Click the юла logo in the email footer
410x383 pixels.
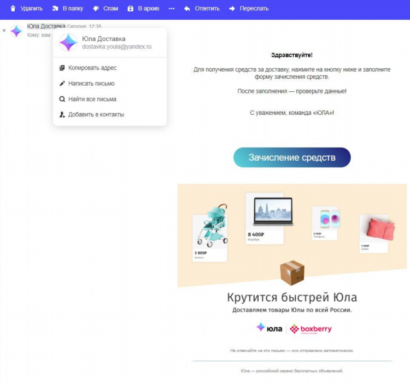tap(270, 328)
